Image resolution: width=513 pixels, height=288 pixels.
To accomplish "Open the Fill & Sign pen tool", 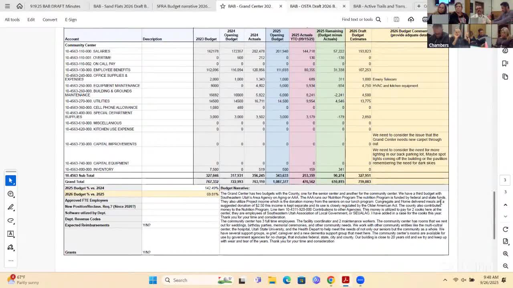I will (x=11, y=247).
